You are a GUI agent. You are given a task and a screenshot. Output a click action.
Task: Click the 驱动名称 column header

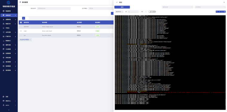(26, 23)
